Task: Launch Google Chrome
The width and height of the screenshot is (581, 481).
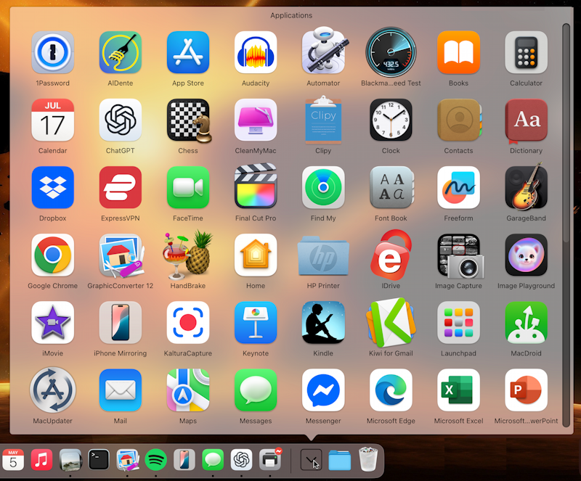Action: point(52,255)
